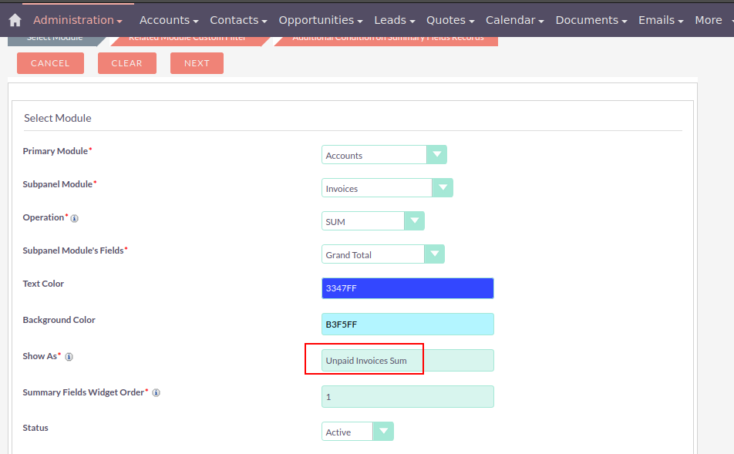Click the Select Module section heading
The width and height of the screenshot is (734, 454).
tap(58, 119)
